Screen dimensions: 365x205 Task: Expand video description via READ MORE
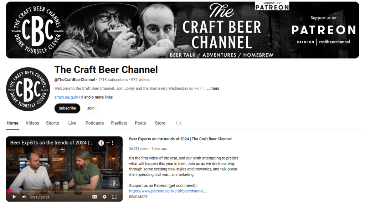coord(138,197)
